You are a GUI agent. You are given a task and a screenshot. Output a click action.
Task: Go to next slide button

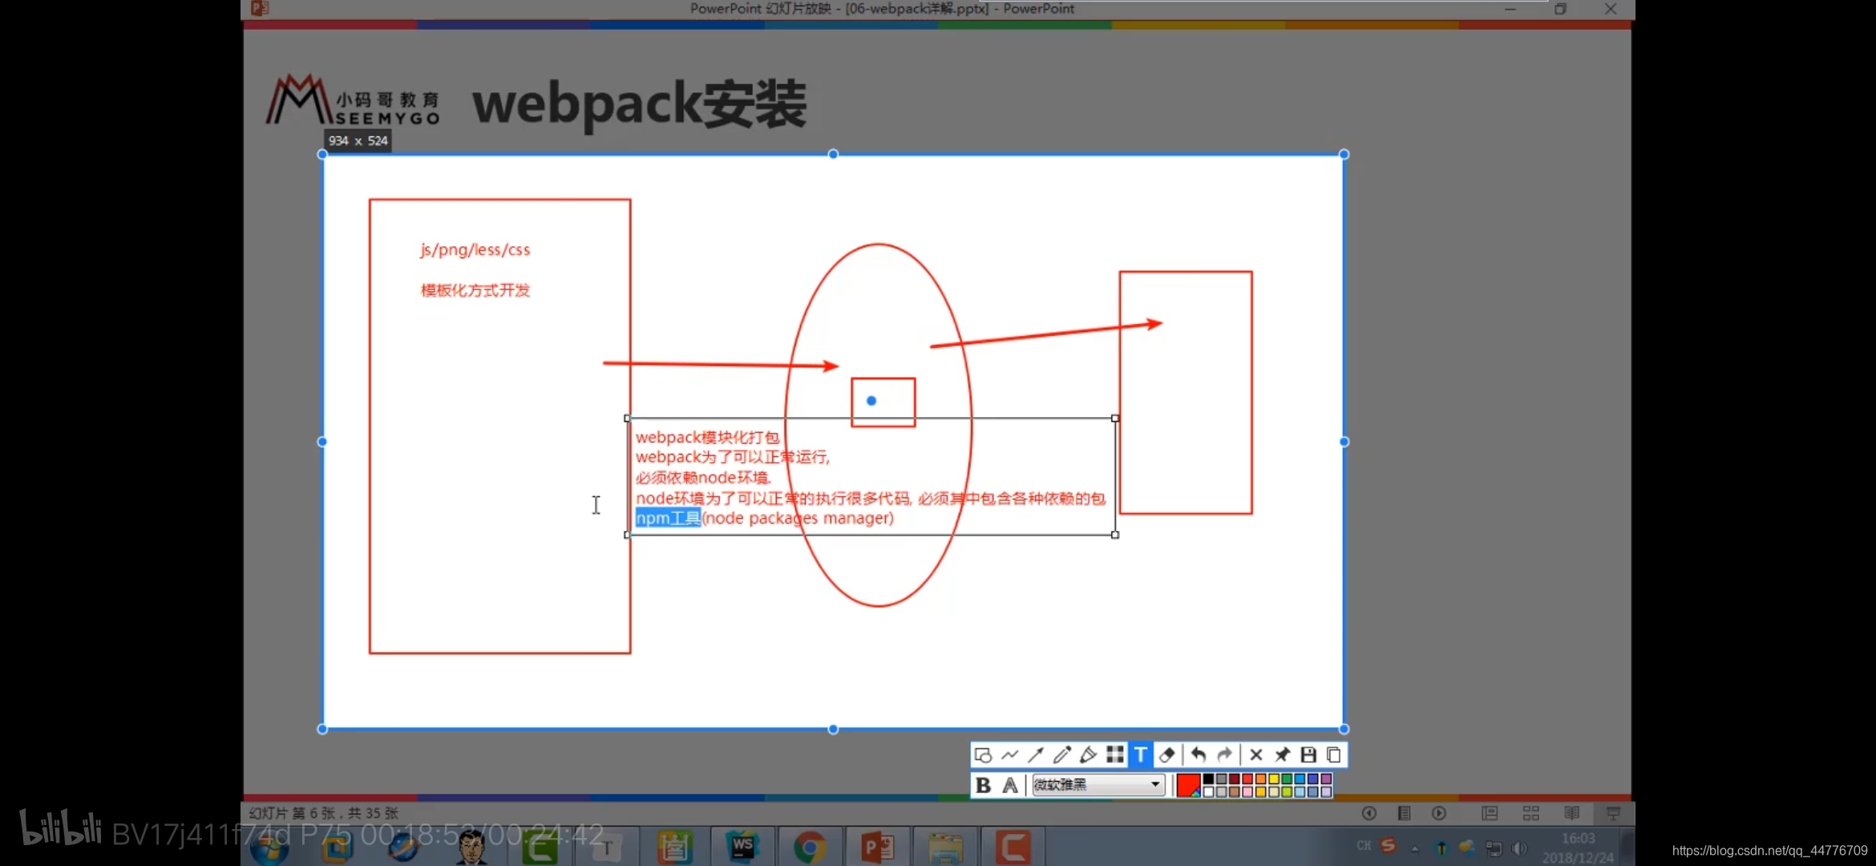pyautogui.click(x=1439, y=813)
